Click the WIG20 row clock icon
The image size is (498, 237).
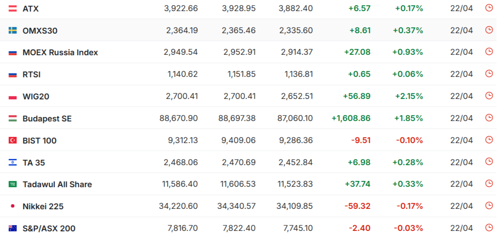489,96
